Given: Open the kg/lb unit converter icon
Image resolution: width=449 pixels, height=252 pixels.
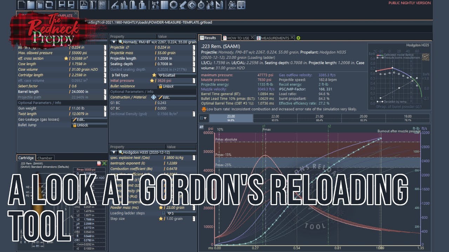Looking at the screenshot, I should pos(155,5).
